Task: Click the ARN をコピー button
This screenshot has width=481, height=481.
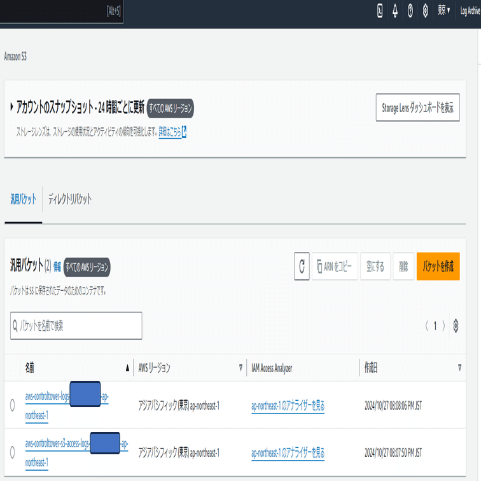Action: click(335, 266)
